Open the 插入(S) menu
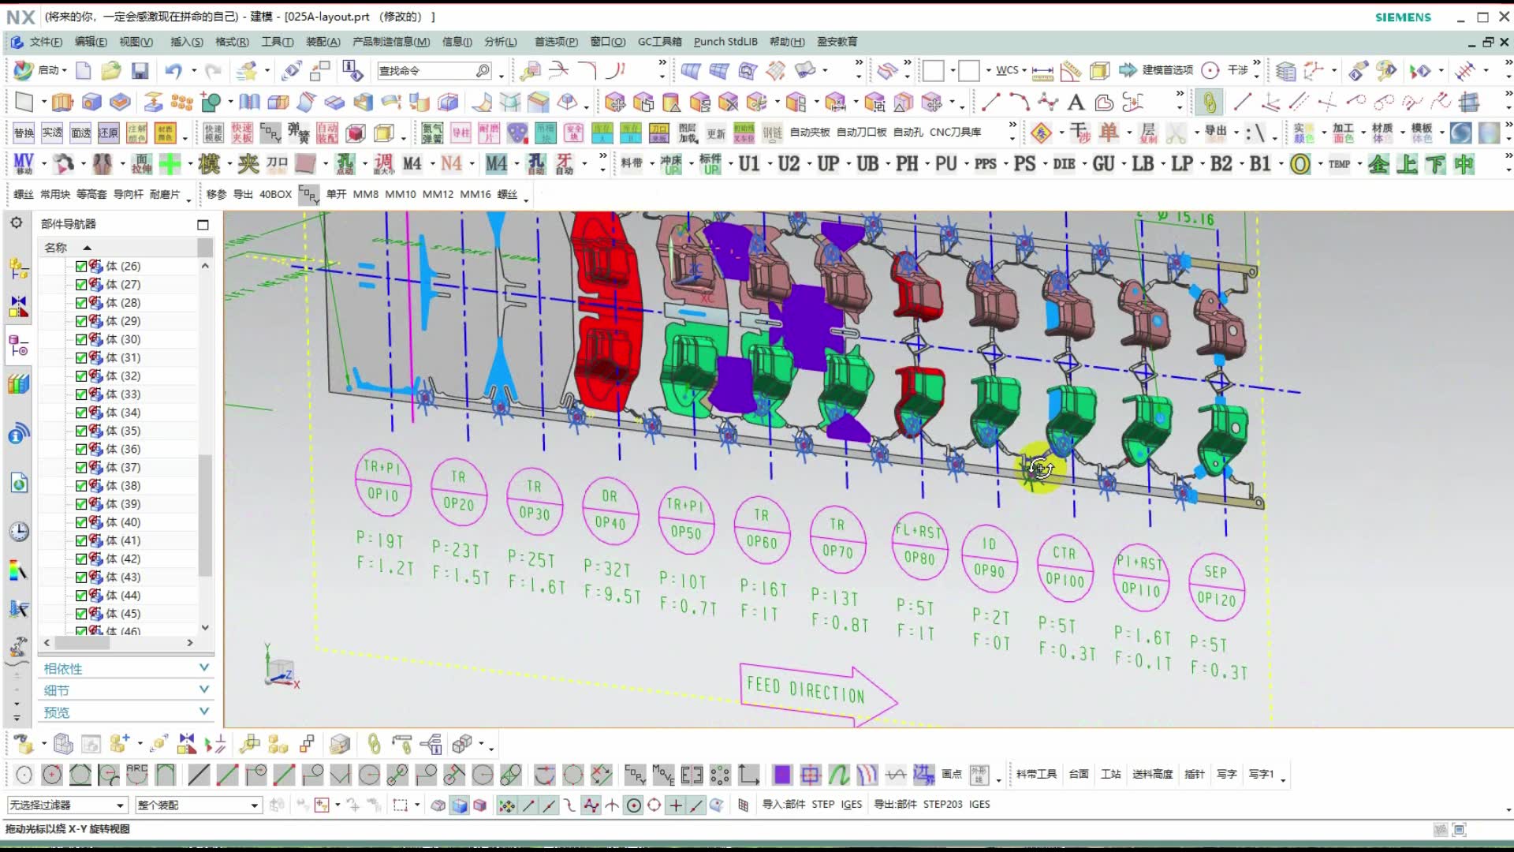Image resolution: width=1514 pixels, height=852 pixels. coord(186,42)
